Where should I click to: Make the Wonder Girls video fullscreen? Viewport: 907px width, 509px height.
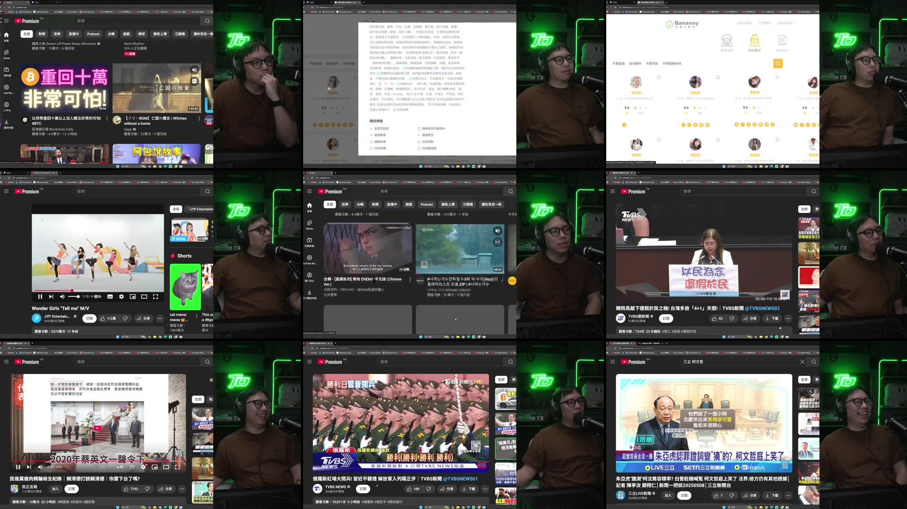click(155, 296)
